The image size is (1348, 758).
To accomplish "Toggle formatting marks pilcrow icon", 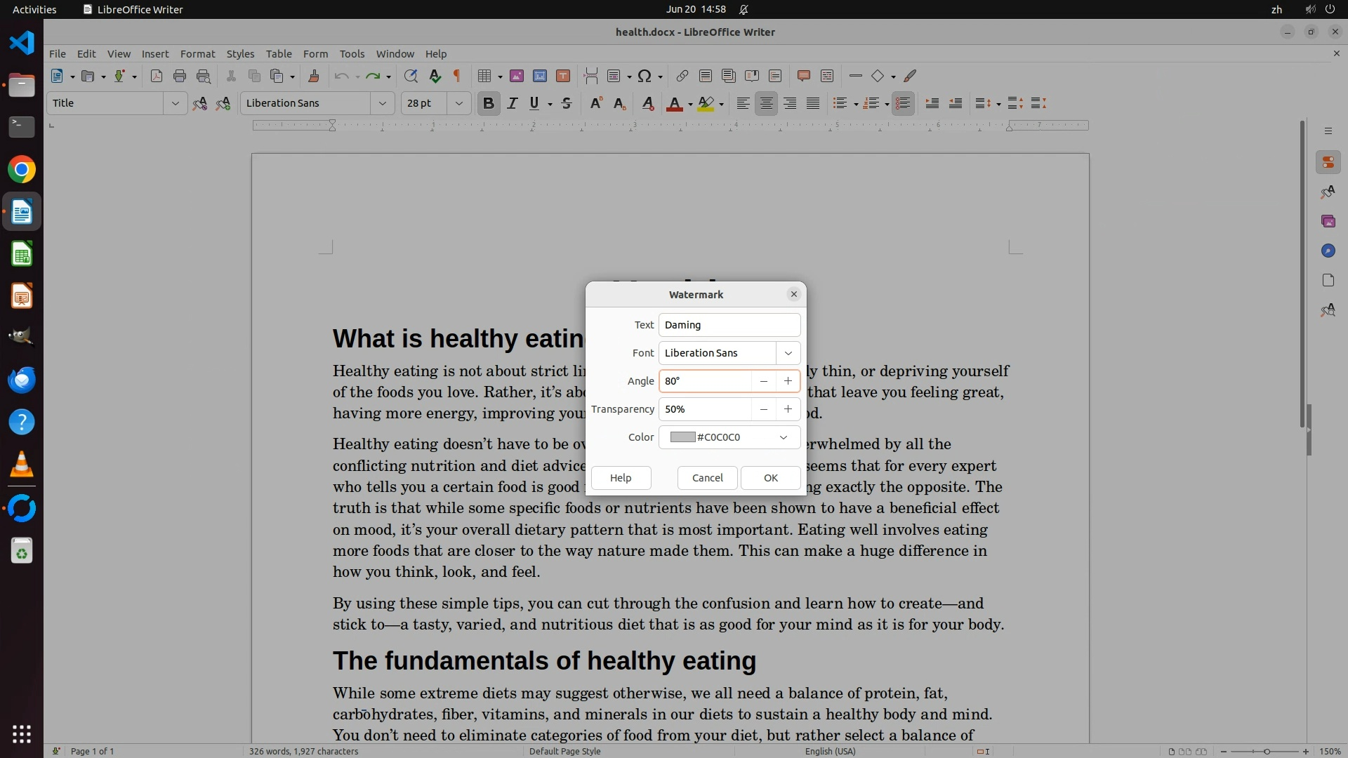I will click(457, 77).
